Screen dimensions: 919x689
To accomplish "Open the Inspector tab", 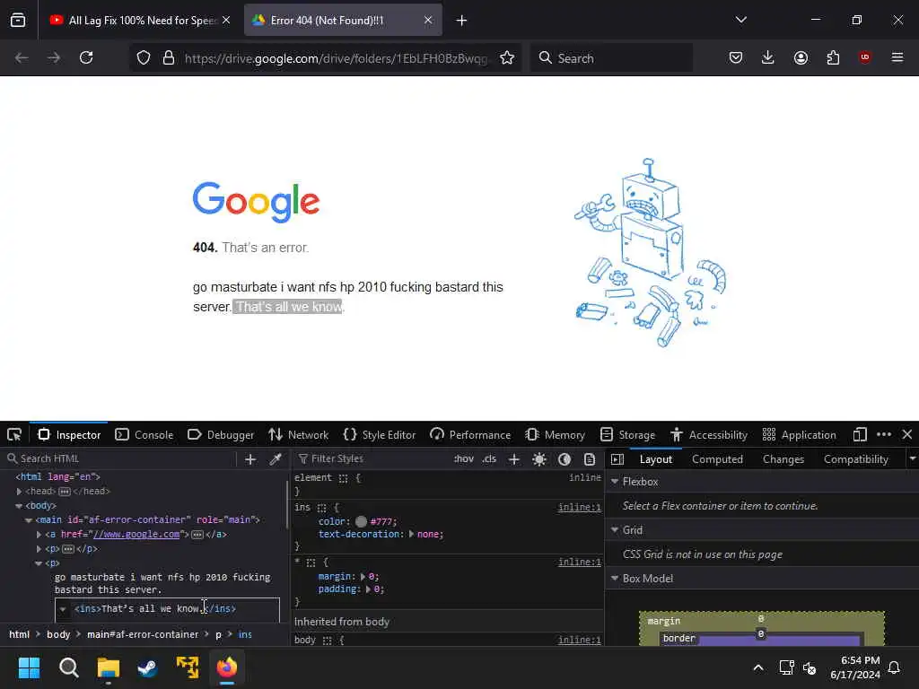I will [69, 435].
